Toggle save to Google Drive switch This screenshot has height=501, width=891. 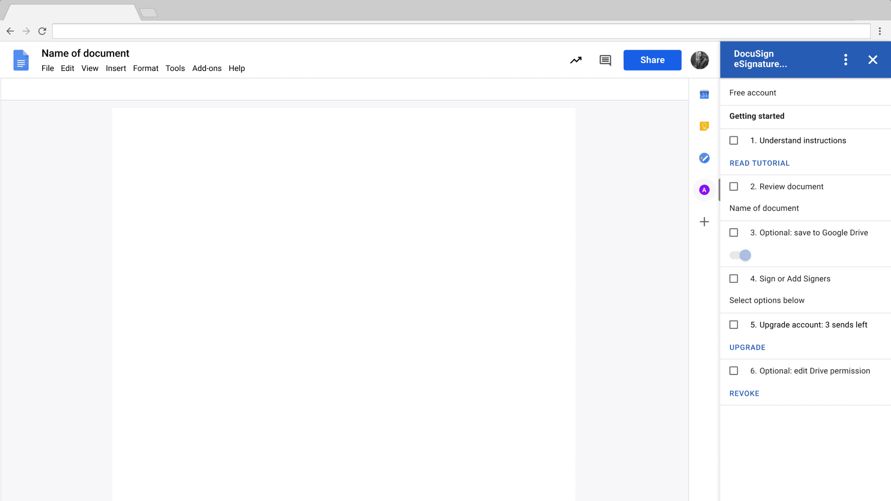tap(739, 255)
